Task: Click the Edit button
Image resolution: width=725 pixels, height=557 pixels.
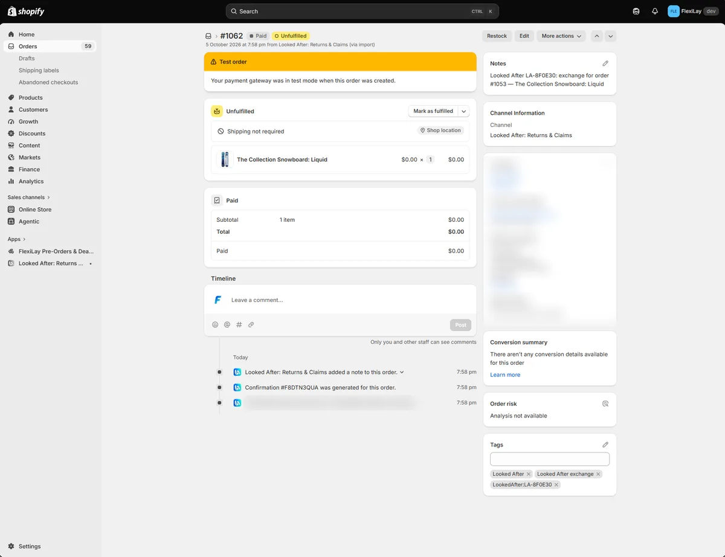Action: [x=524, y=36]
